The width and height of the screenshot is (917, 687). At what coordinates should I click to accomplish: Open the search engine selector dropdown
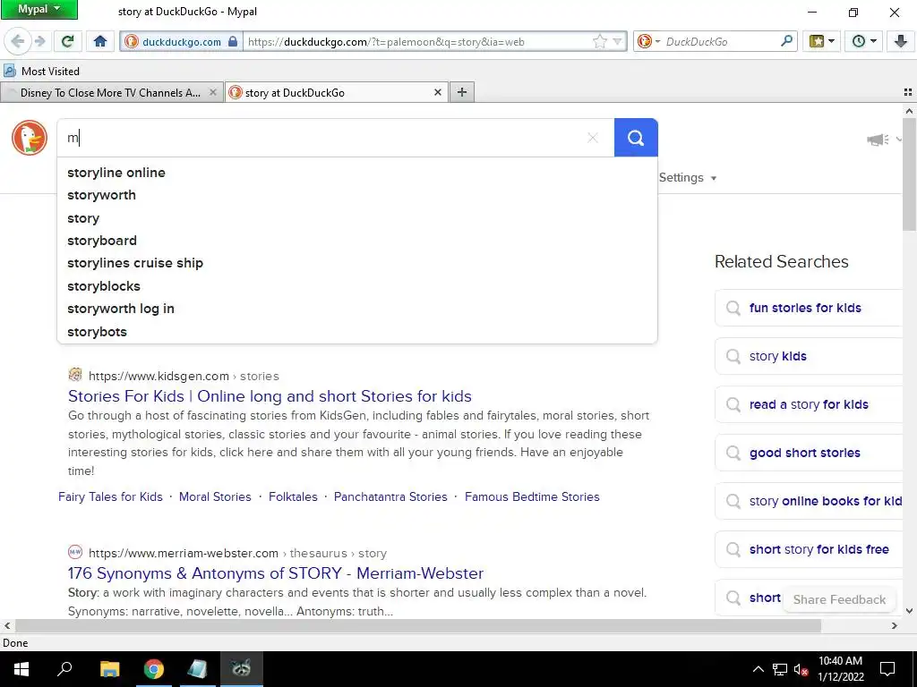pos(648,41)
